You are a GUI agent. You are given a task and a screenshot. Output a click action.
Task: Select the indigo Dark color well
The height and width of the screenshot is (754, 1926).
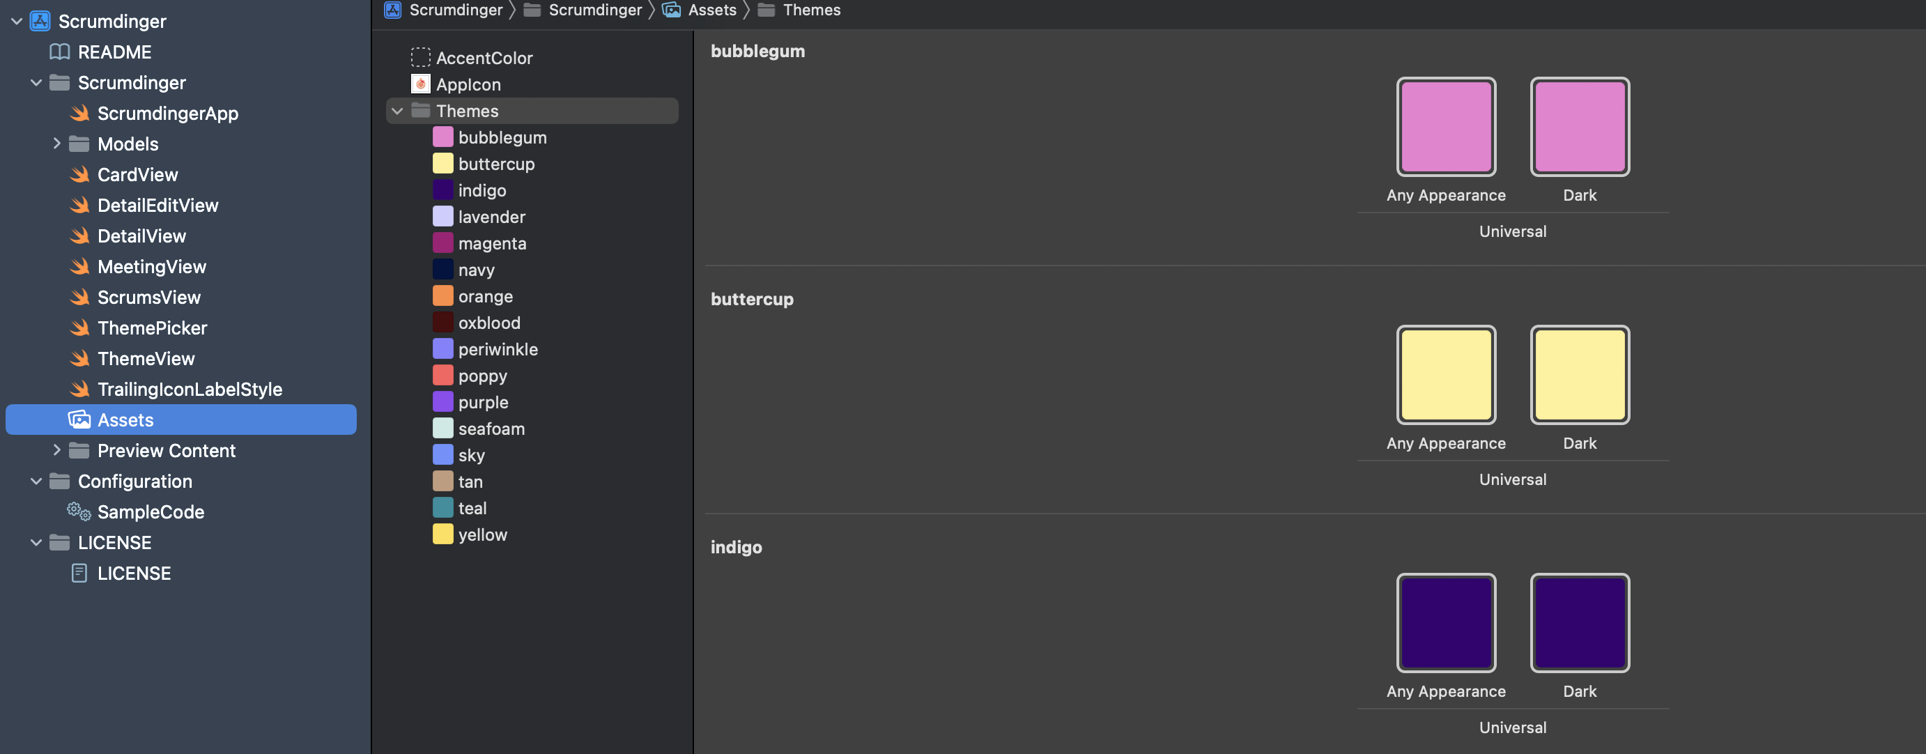click(1579, 623)
